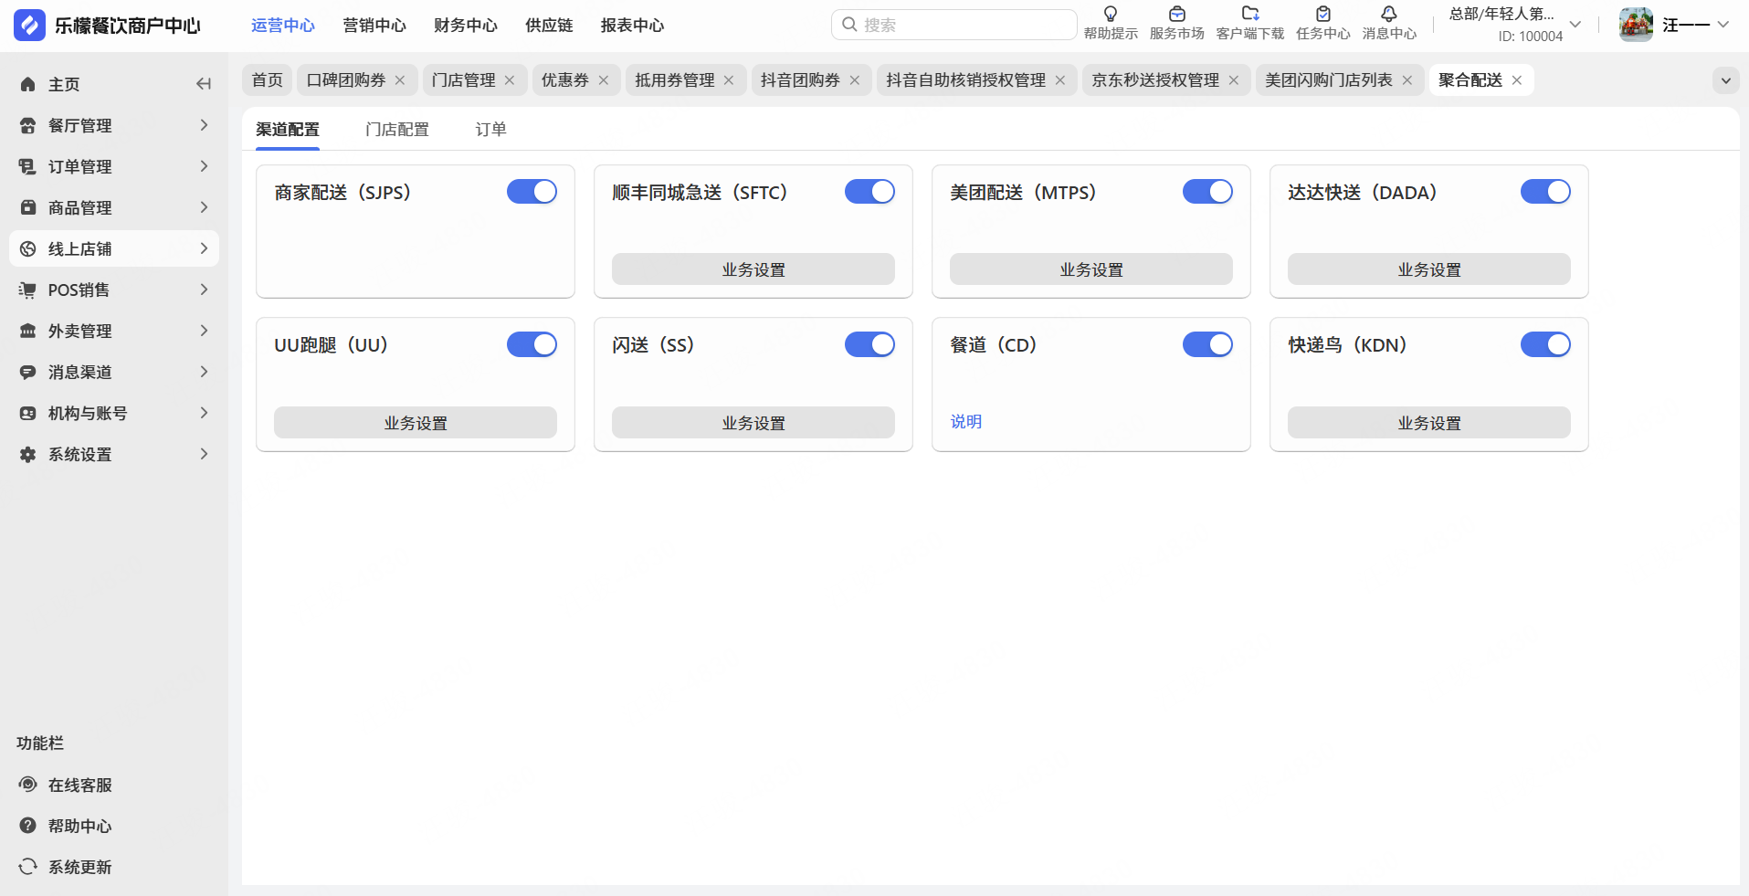Click the 主页 home icon

(x=28, y=84)
